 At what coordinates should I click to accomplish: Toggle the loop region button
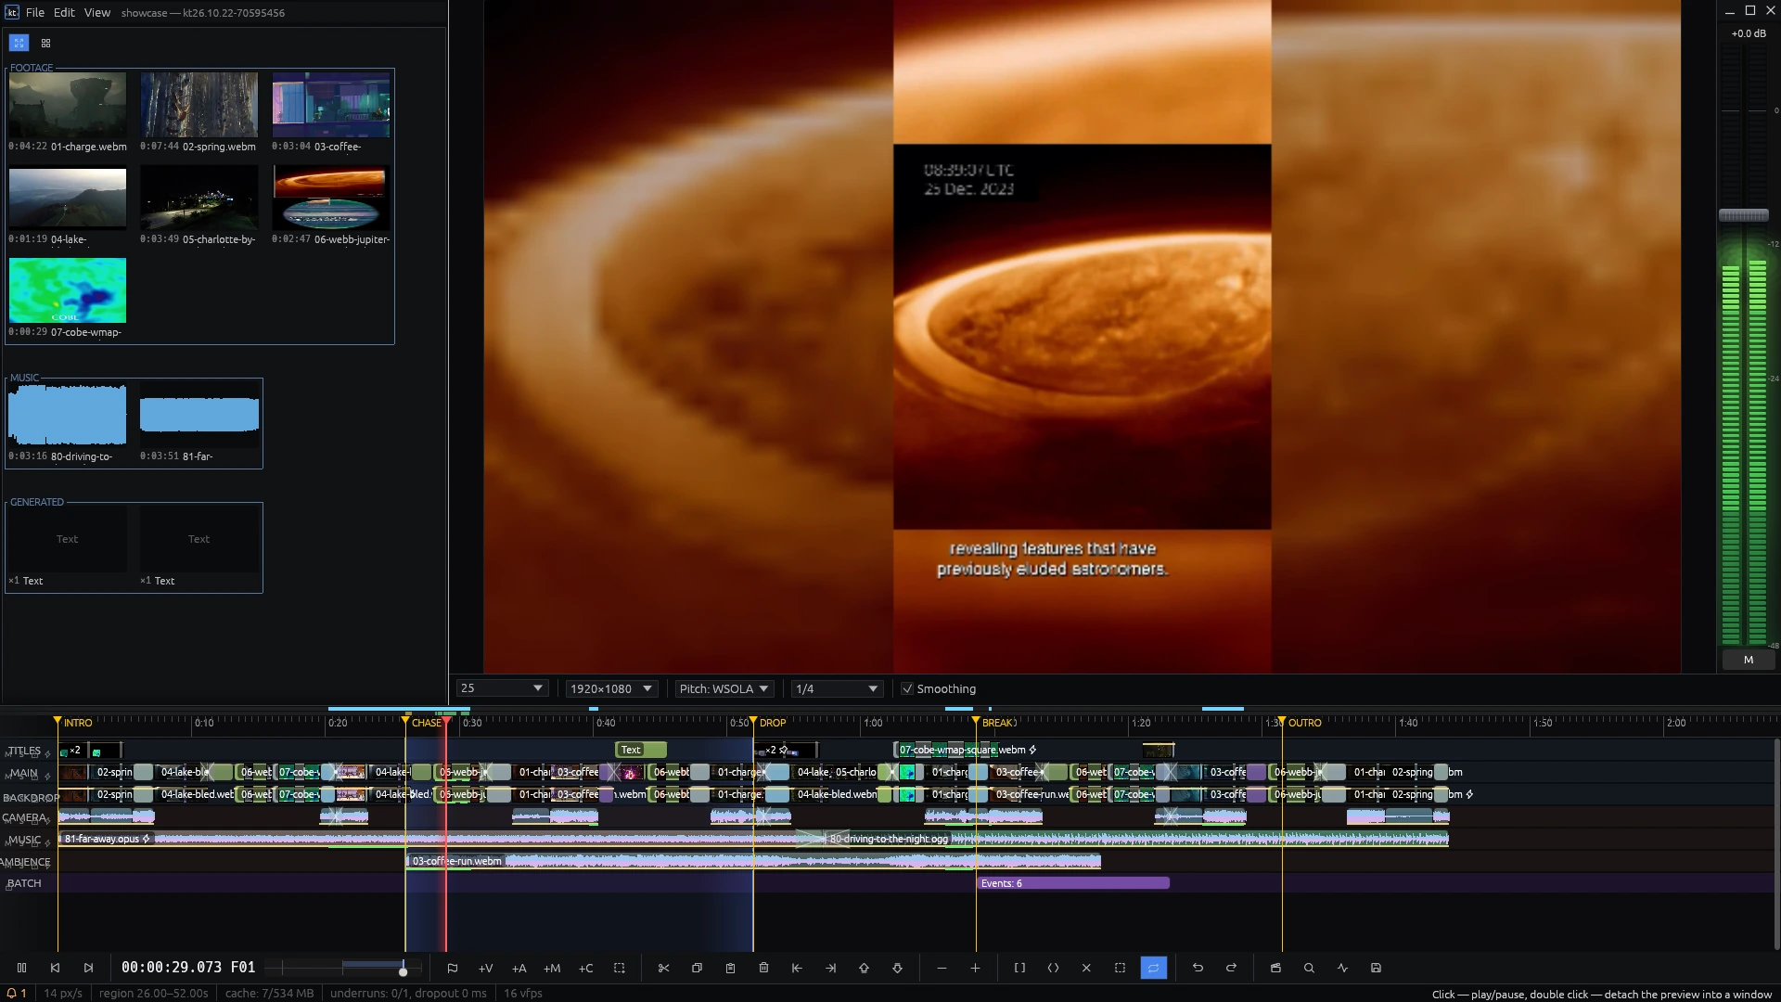1153,968
